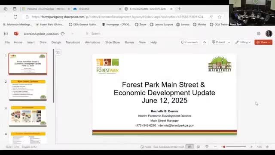
Task: Open the DDA General Authority bookmark
Action: pos(83,25)
